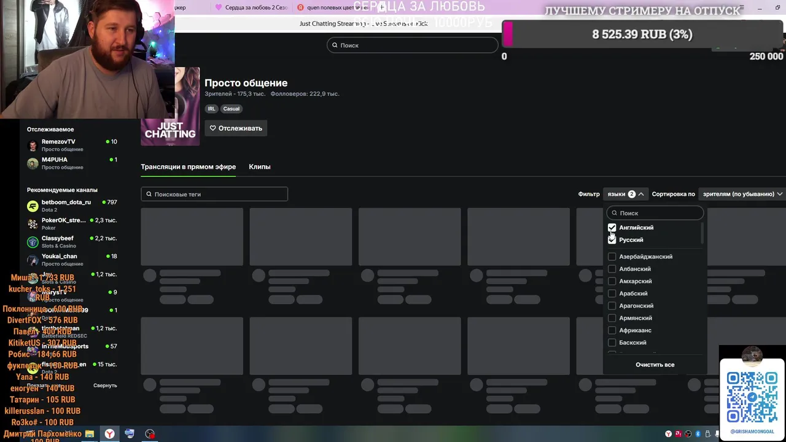
Task: Check the Баскский language checkbox
Action: click(x=612, y=343)
